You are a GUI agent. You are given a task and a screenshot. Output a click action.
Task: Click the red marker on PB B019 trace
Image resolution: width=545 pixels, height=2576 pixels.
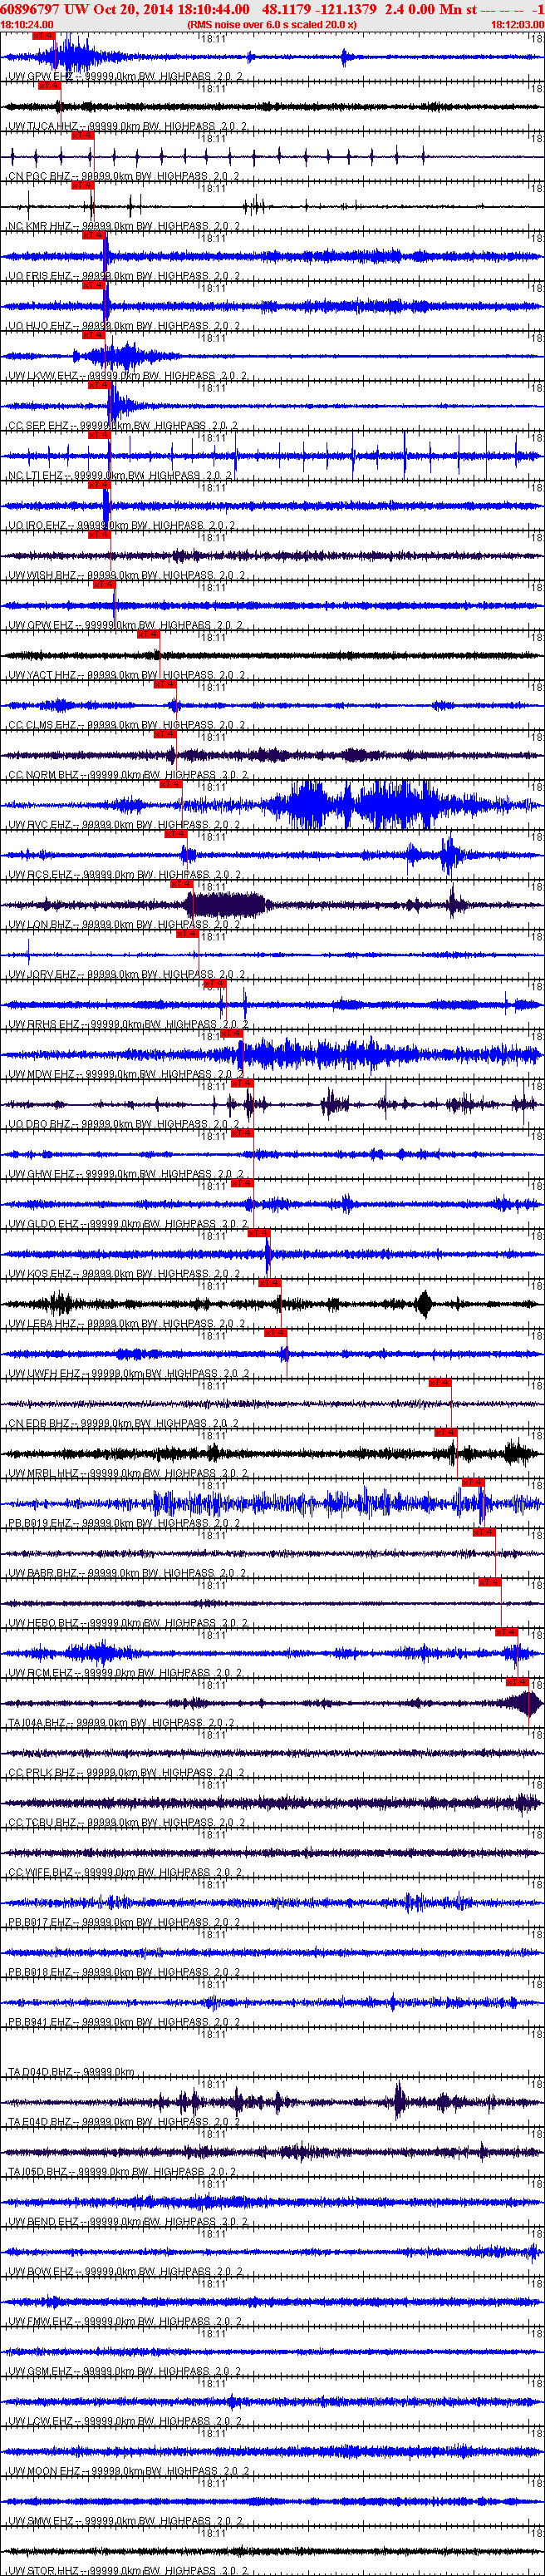[473, 1482]
